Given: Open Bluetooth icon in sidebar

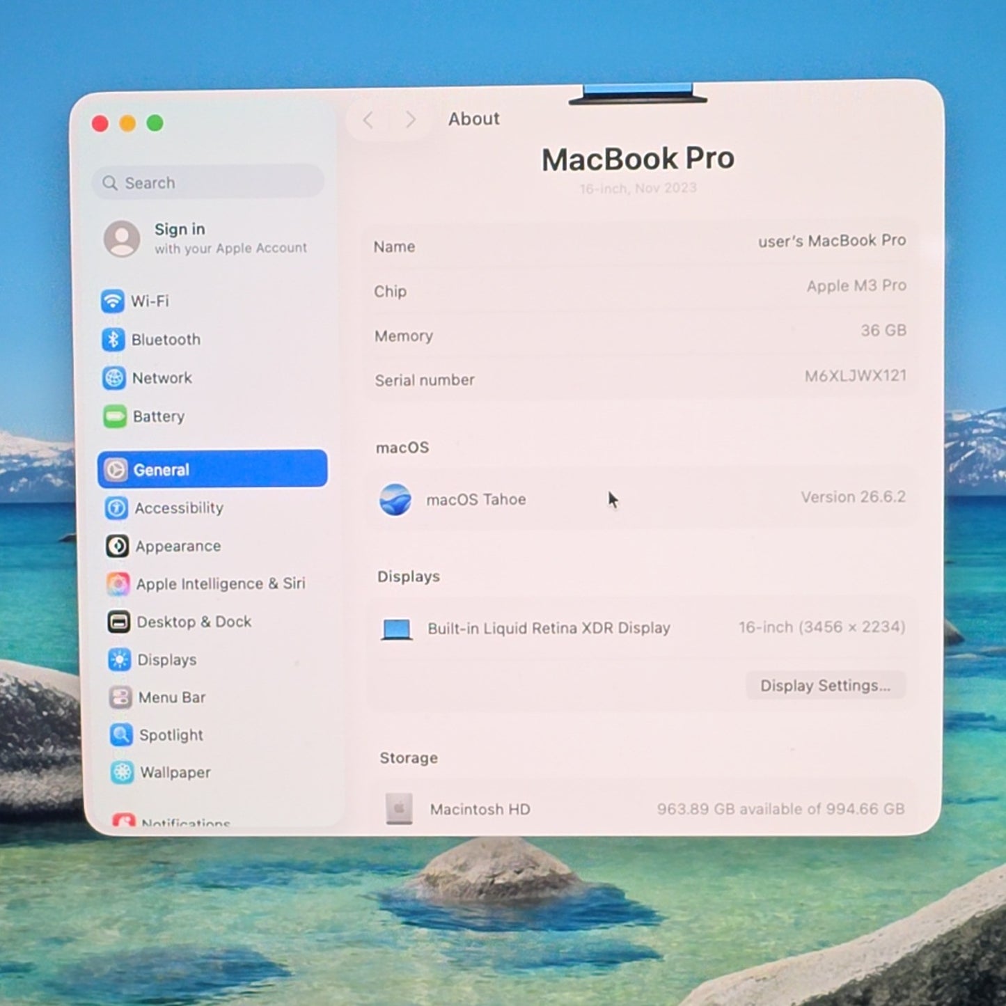Looking at the screenshot, I should tap(113, 340).
